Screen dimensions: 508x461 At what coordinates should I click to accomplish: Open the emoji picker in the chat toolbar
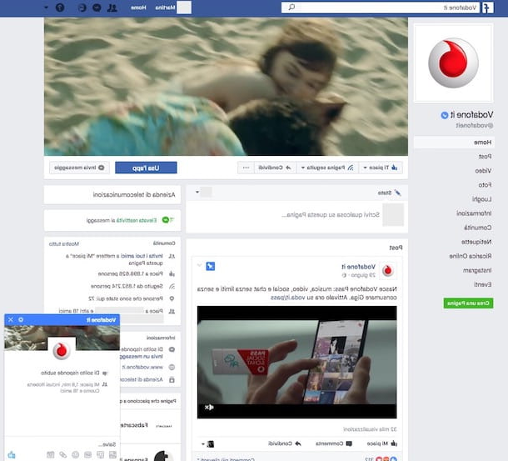pos(76,455)
